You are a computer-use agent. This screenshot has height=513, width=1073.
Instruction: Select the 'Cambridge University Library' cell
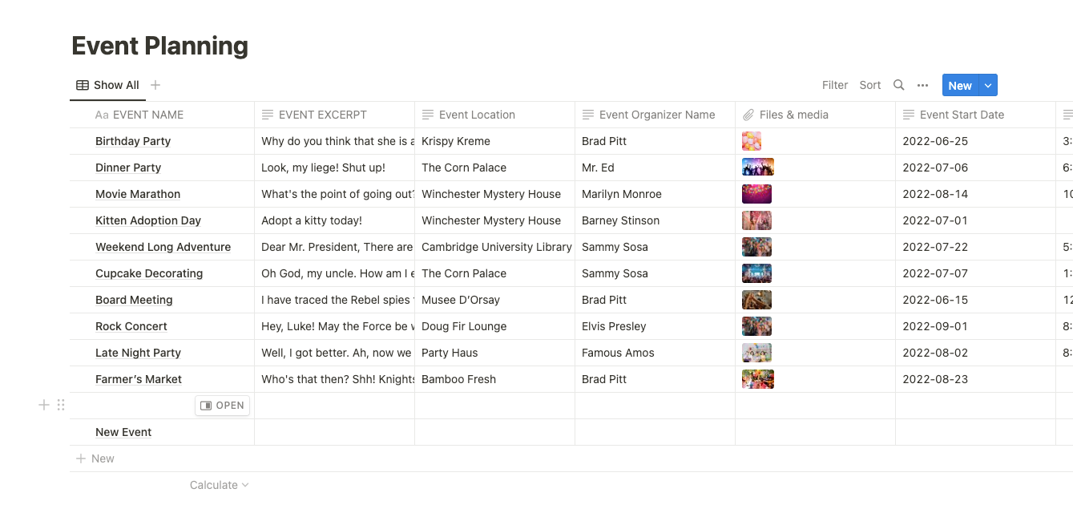coord(494,247)
